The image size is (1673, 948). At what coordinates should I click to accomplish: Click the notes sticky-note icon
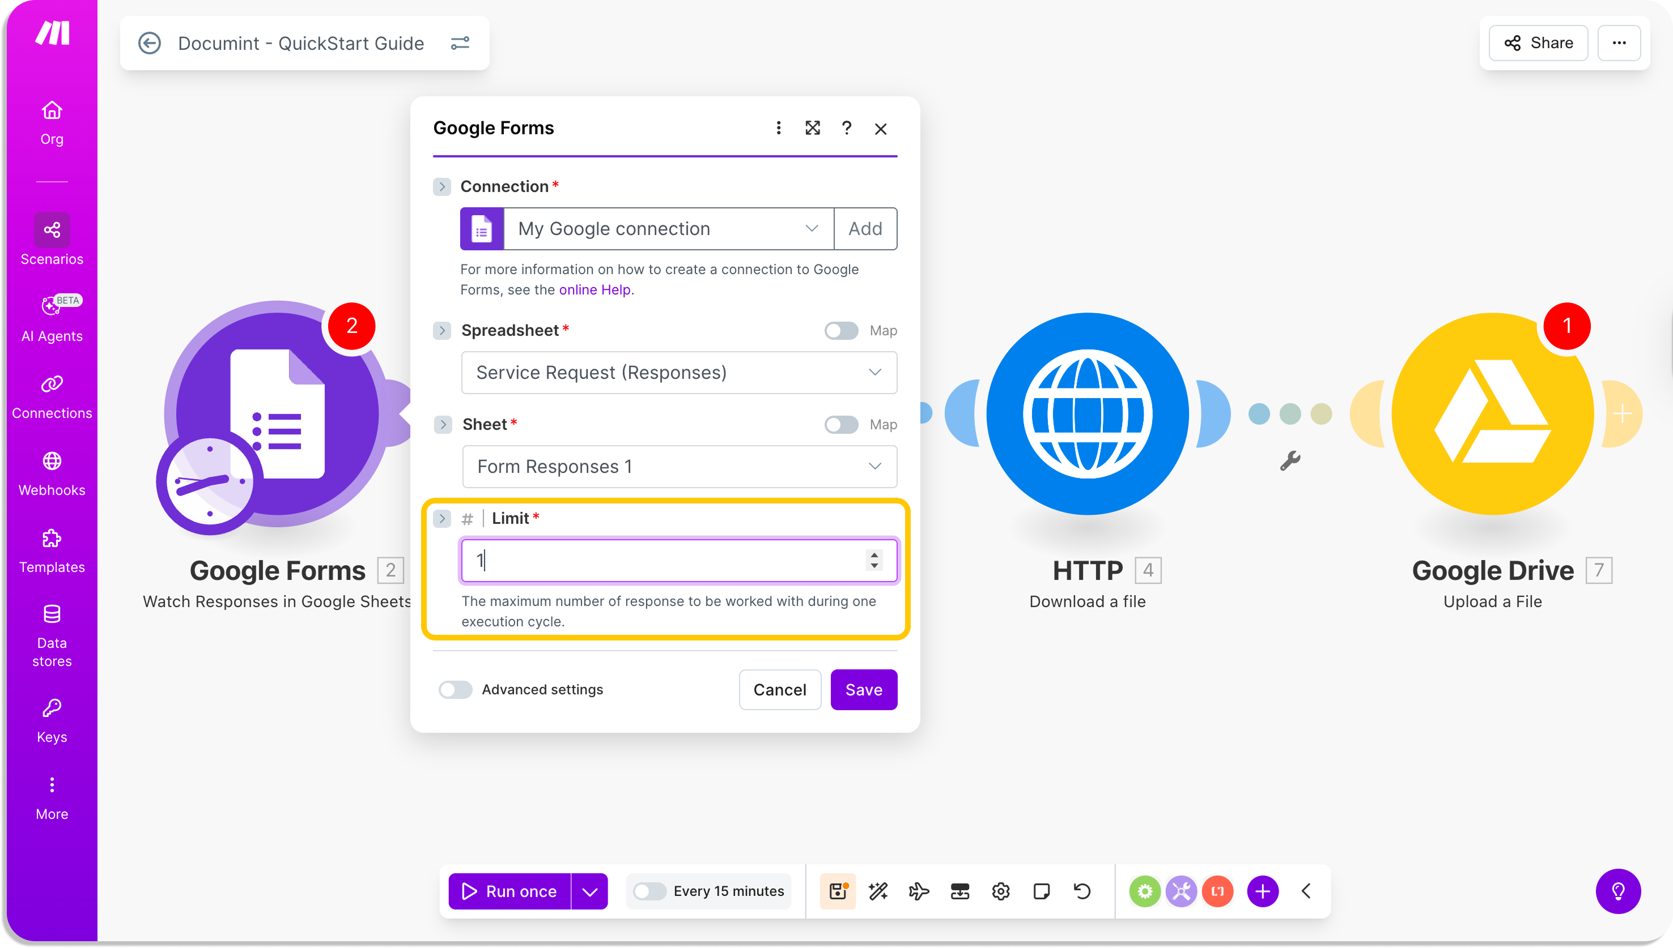1041,891
